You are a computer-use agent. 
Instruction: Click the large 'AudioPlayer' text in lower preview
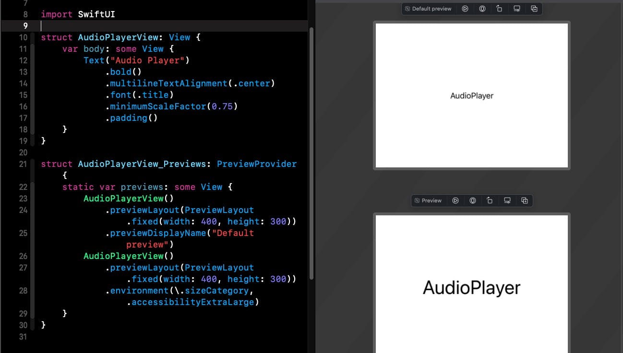click(472, 288)
